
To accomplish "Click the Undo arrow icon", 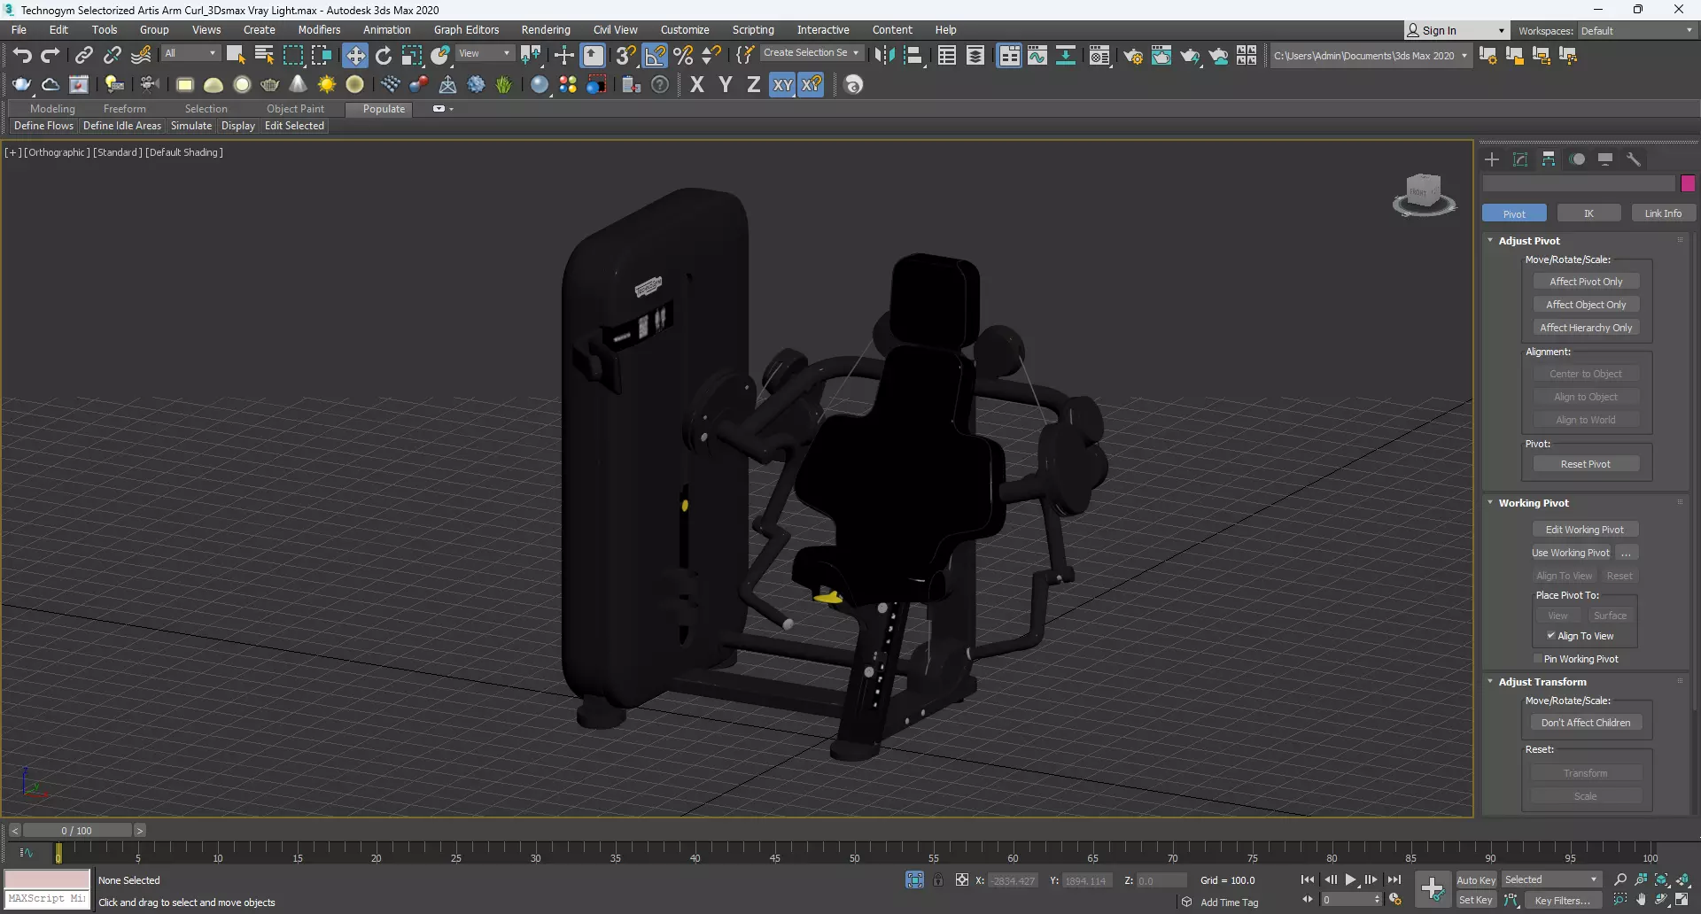I will [x=22, y=56].
